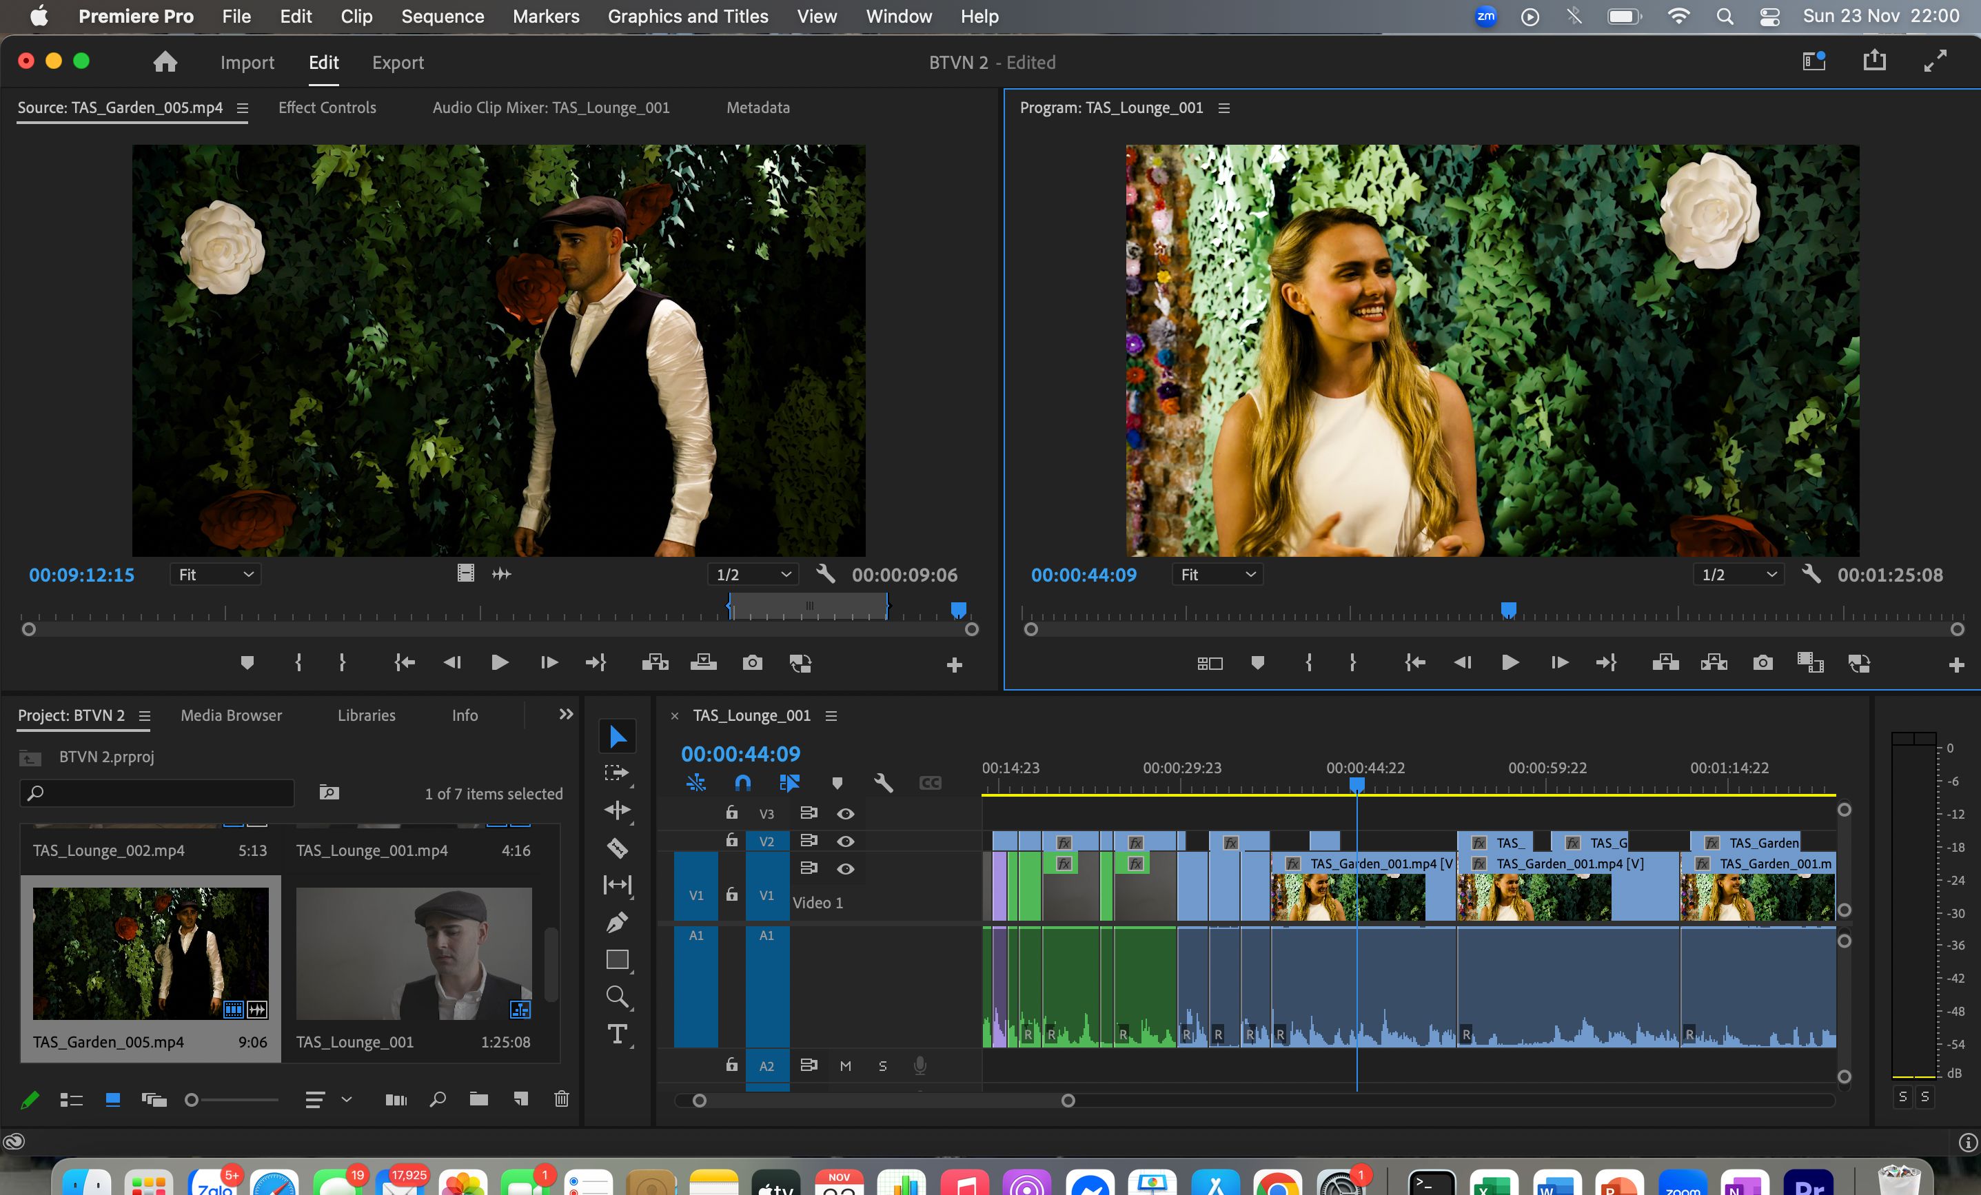Image resolution: width=1981 pixels, height=1195 pixels.
Task: Delete selected item with trash icon
Action: [562, 1099]
